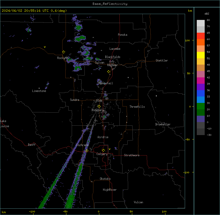Click the yellow diamond marker south of RedDeer
Viewport: 220px width, 215px height.
[109, 72]
